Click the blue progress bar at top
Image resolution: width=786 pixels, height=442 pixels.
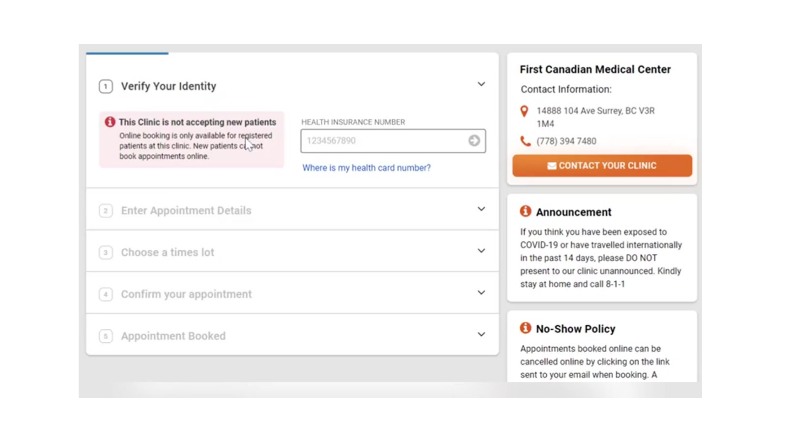tap(127, 54)
